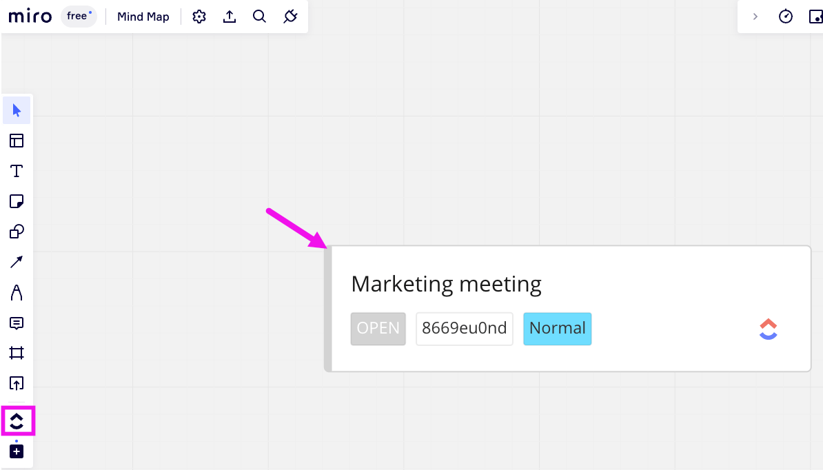Image resolution: width=823 pixels, height=470 pixels.
Task: Click the free plan badge
Action: [78, 16]
